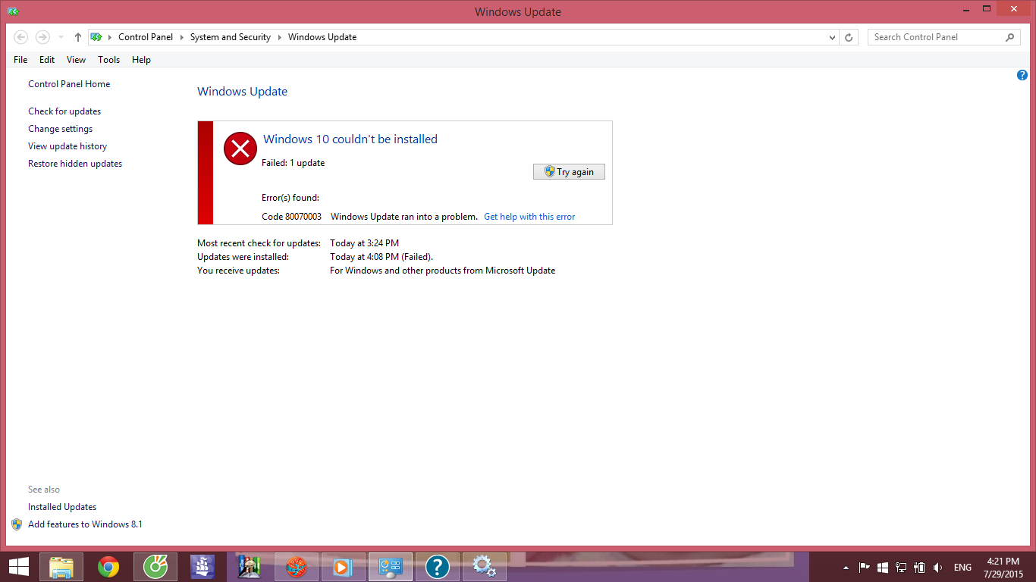This screenshot has height=582, width=1036.
Task: Focus the Search Control Panel field
Action: click(x=936, y=37)
